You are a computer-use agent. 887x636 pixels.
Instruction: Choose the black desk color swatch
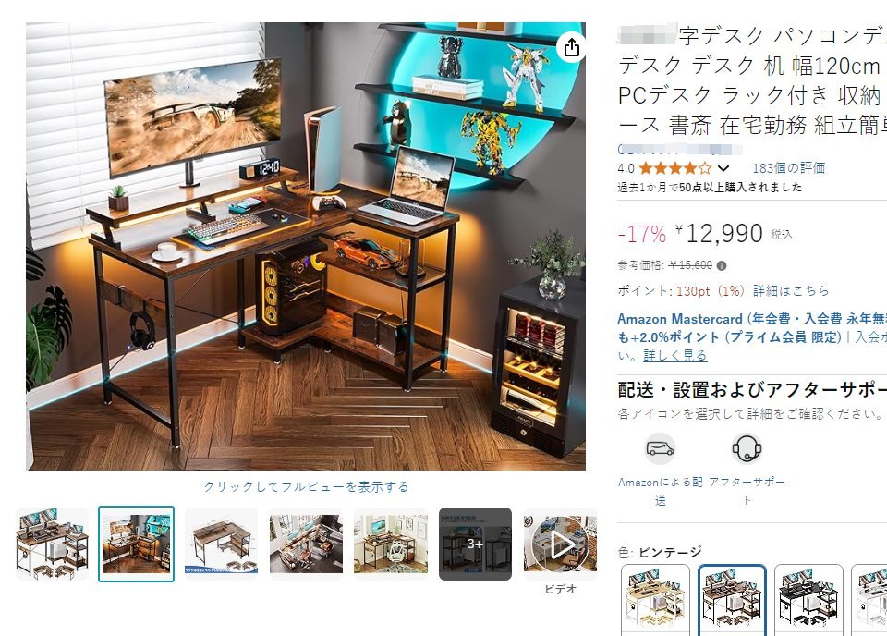(x=808, y=600)
